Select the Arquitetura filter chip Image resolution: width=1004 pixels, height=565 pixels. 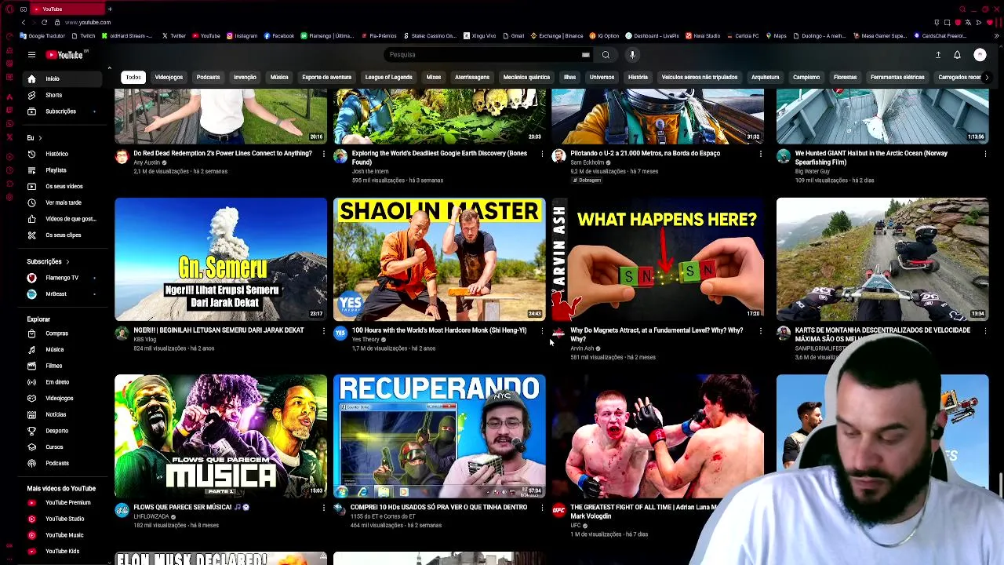click(765, 78)
